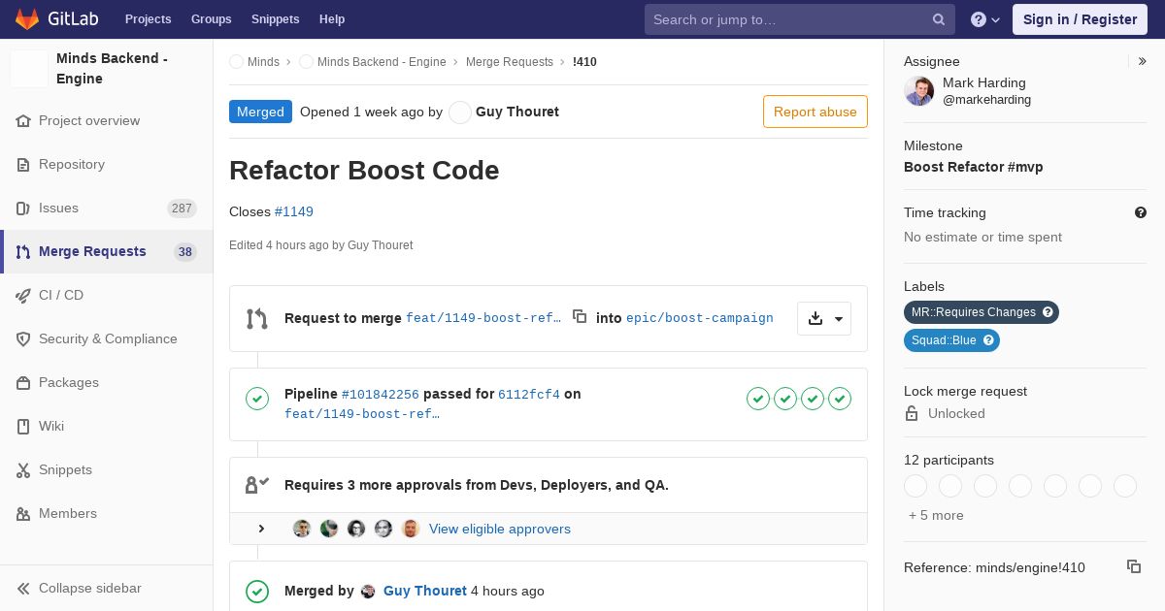
Task: Click the first participant avatar
Action: [915, 486]
